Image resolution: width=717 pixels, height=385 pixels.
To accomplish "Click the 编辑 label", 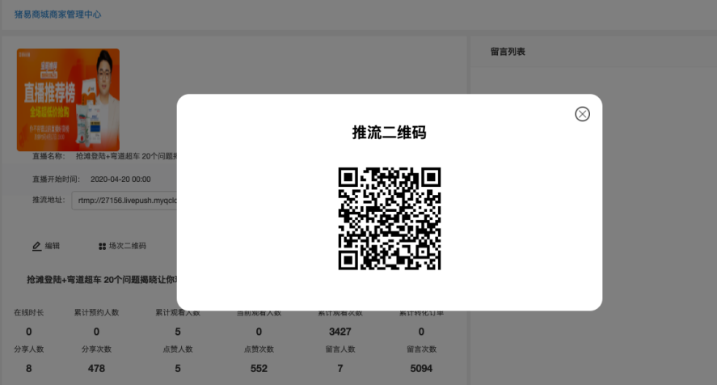I will 52,246.
